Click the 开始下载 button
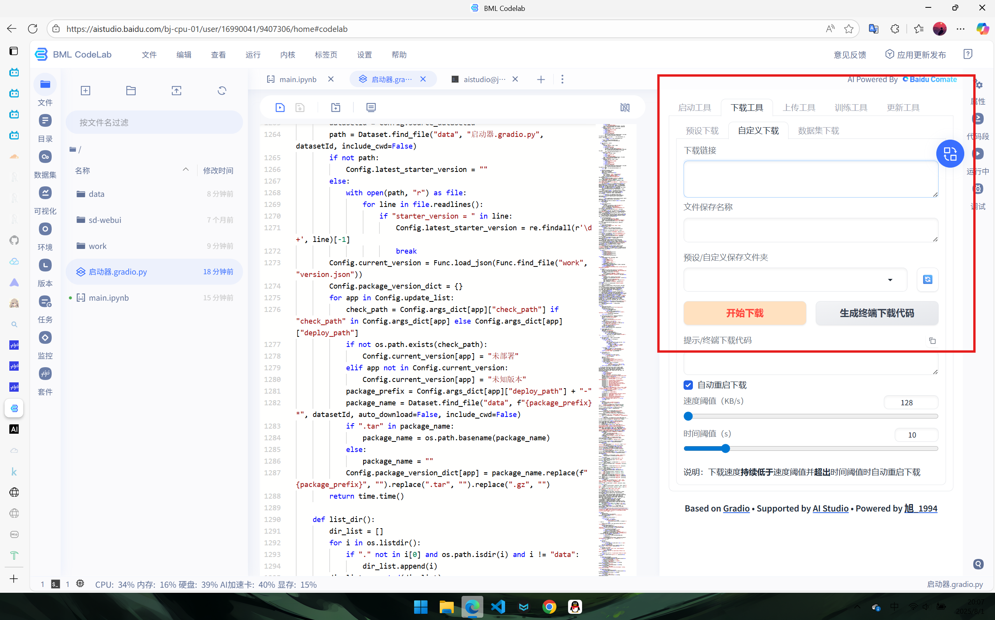995x620 pixels. 745,313
